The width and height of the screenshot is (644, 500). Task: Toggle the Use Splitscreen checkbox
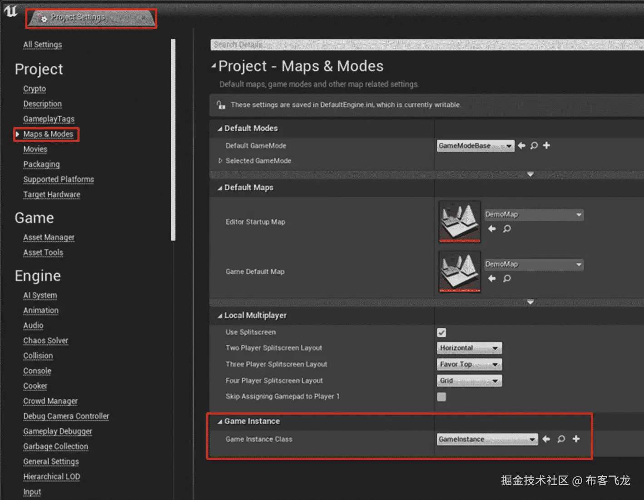[441, 332]
